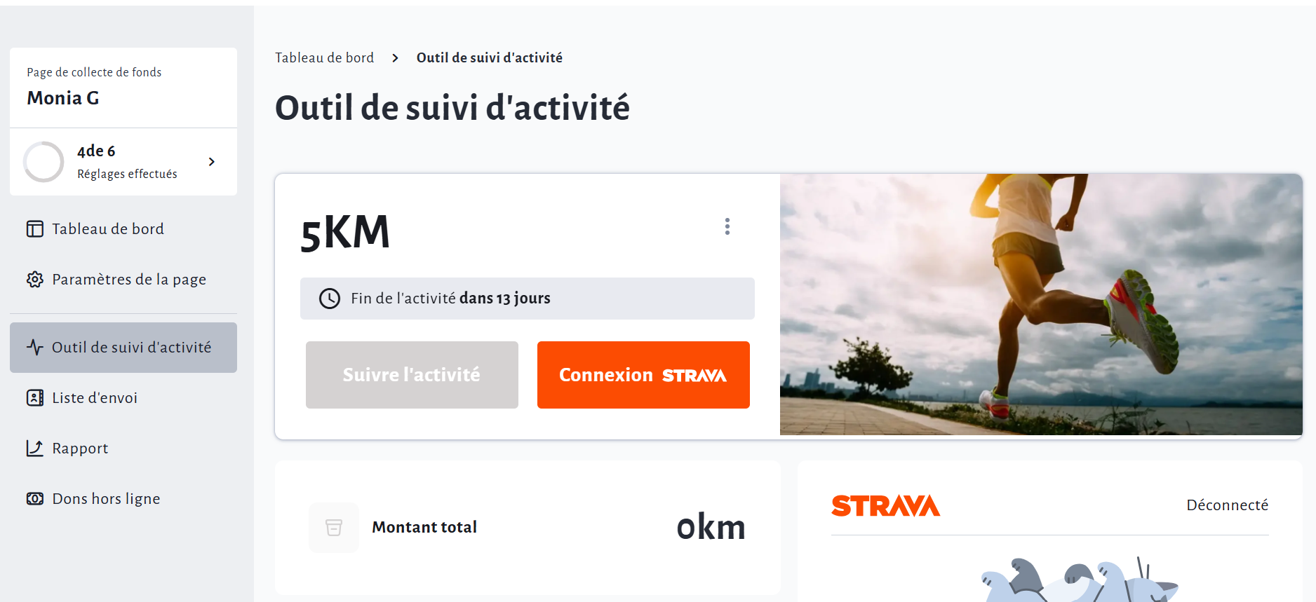Screen dimensions: 1316x602
Task: Click the clock icon beside activity end
Action: click(330, 299)
